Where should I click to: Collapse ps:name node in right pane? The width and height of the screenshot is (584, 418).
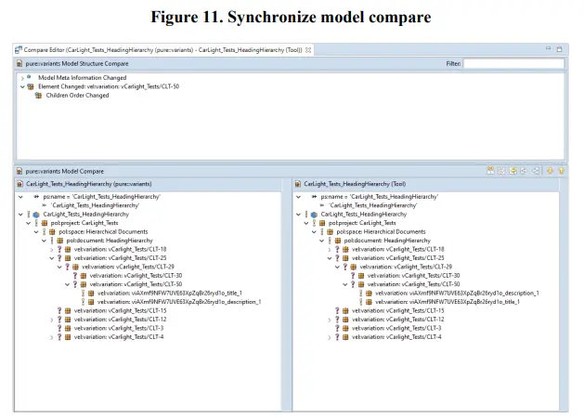coord(299,197)
